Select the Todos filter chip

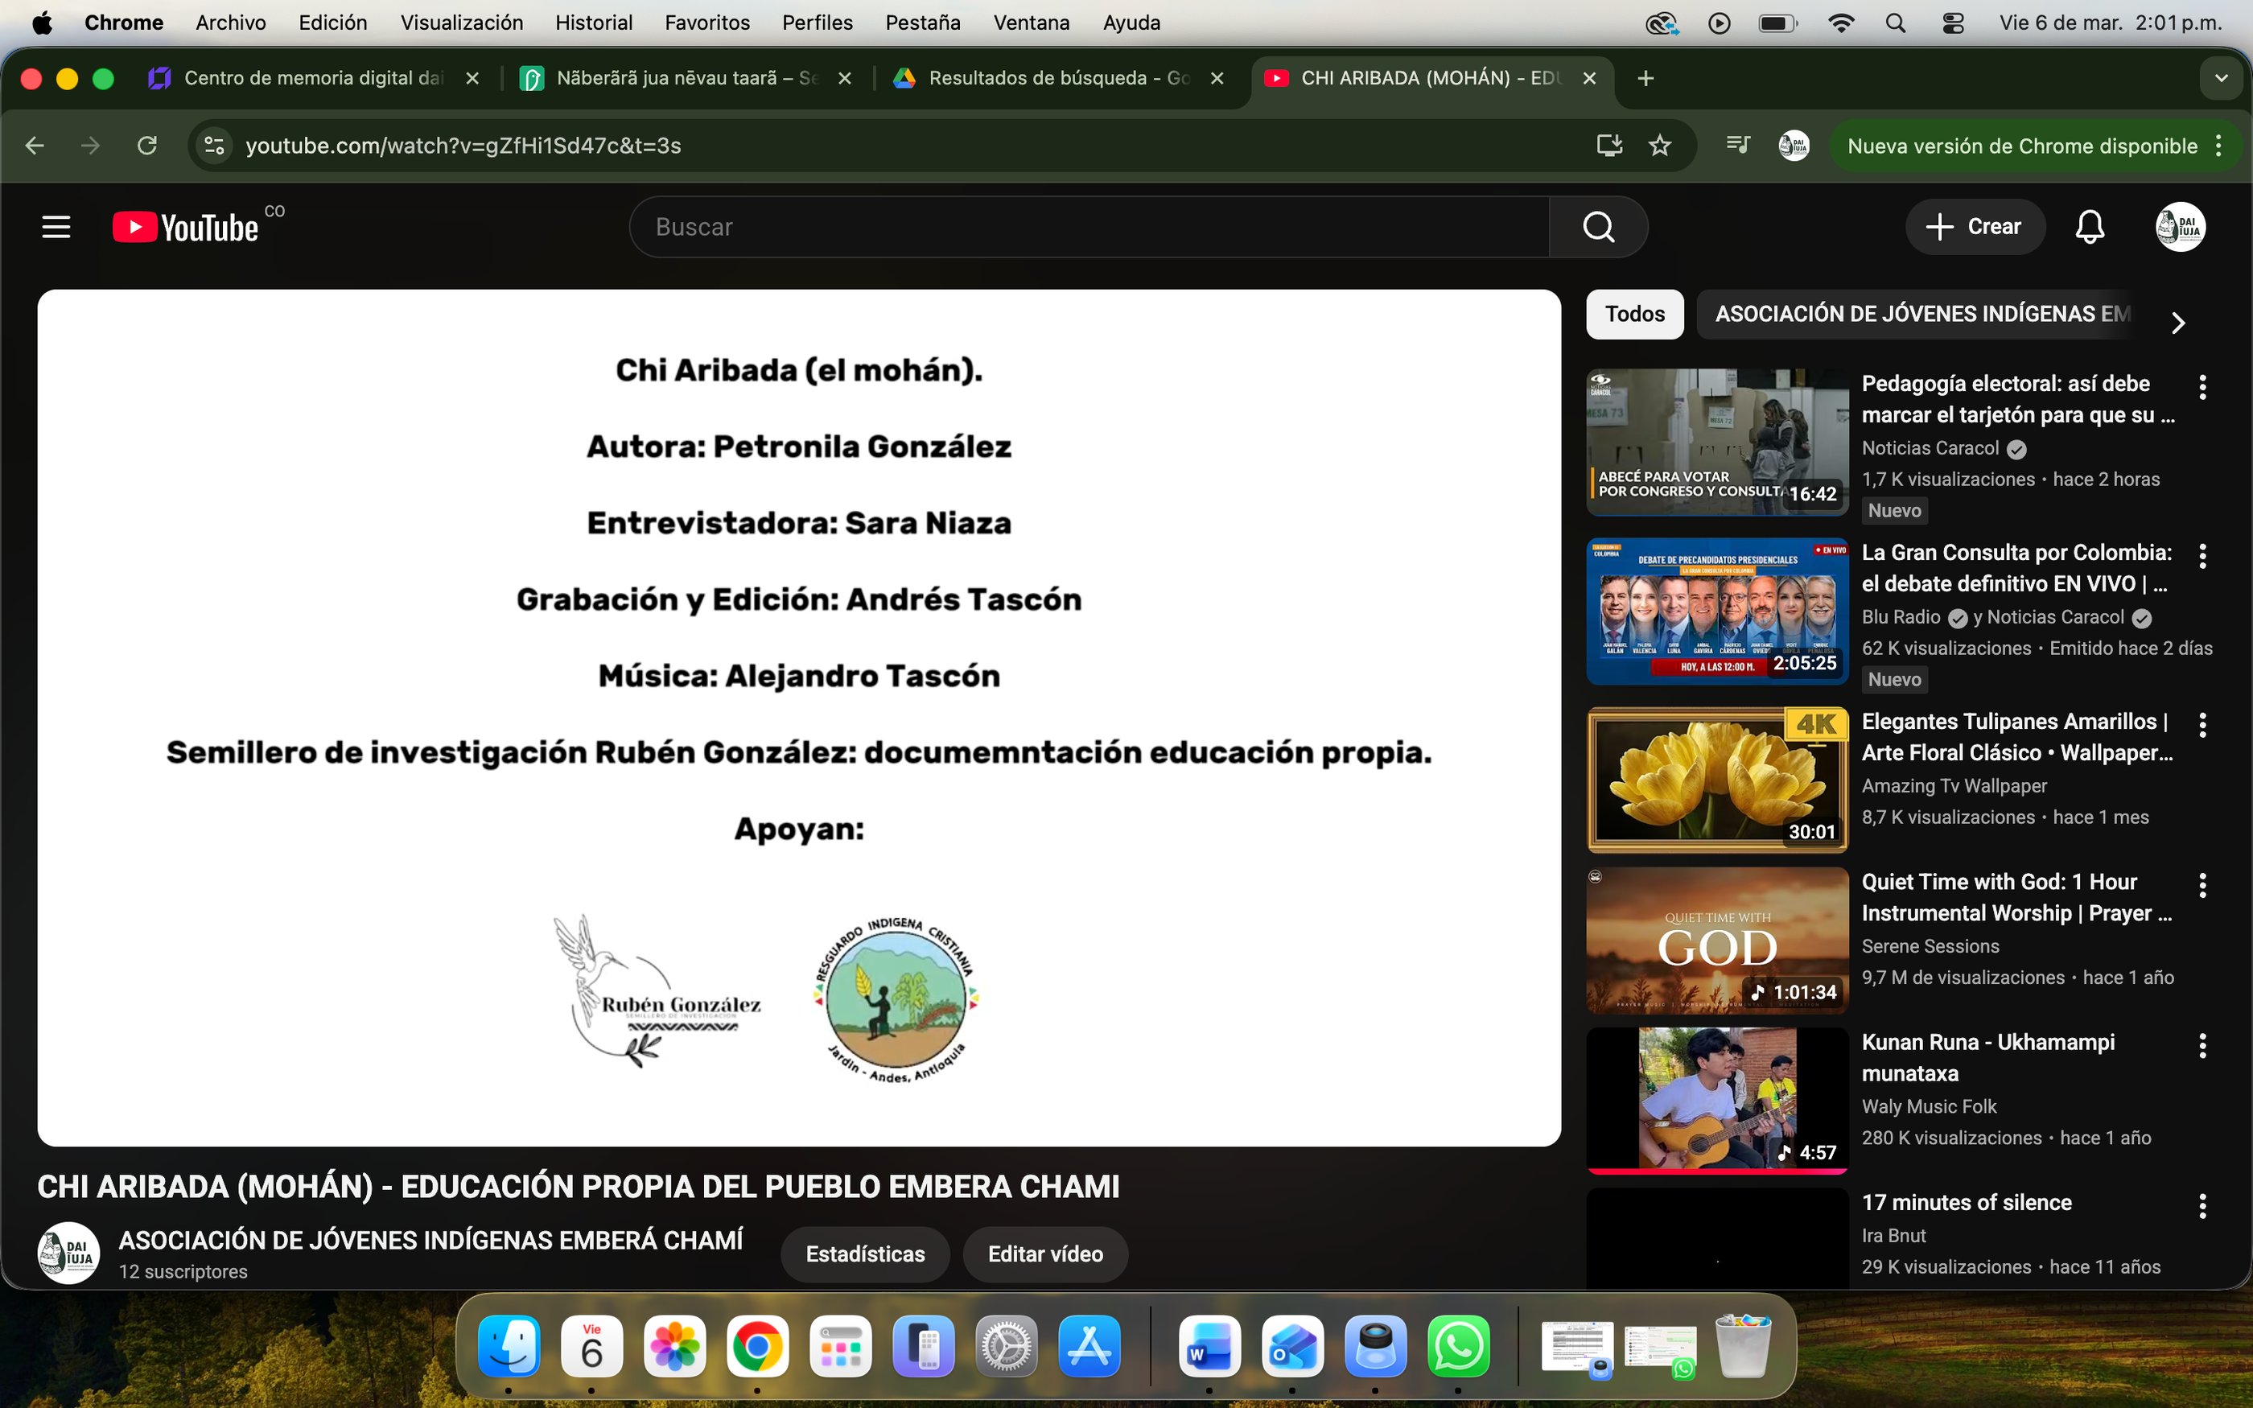tap(1634, 314)
